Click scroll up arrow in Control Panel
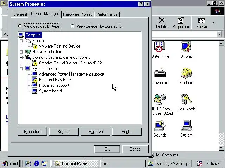This screenshot has width=225, height=168. [221, 43]
